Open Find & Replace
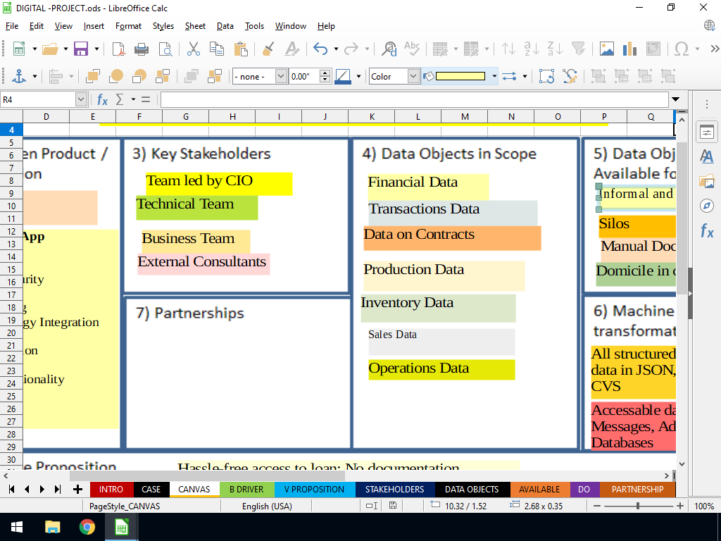721x541 pixels. point(389,49)
